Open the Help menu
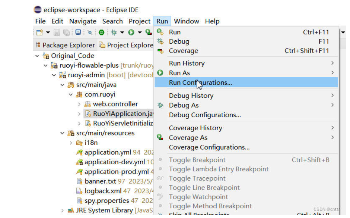Viewport: 350px width, 218px height. point(212,21)
